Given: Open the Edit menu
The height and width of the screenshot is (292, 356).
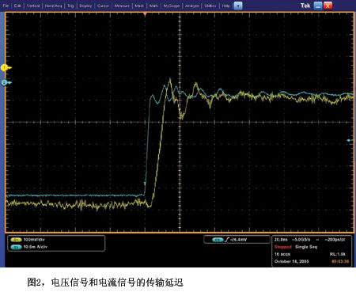Looking at the screenshot, I should coord(17,6).
